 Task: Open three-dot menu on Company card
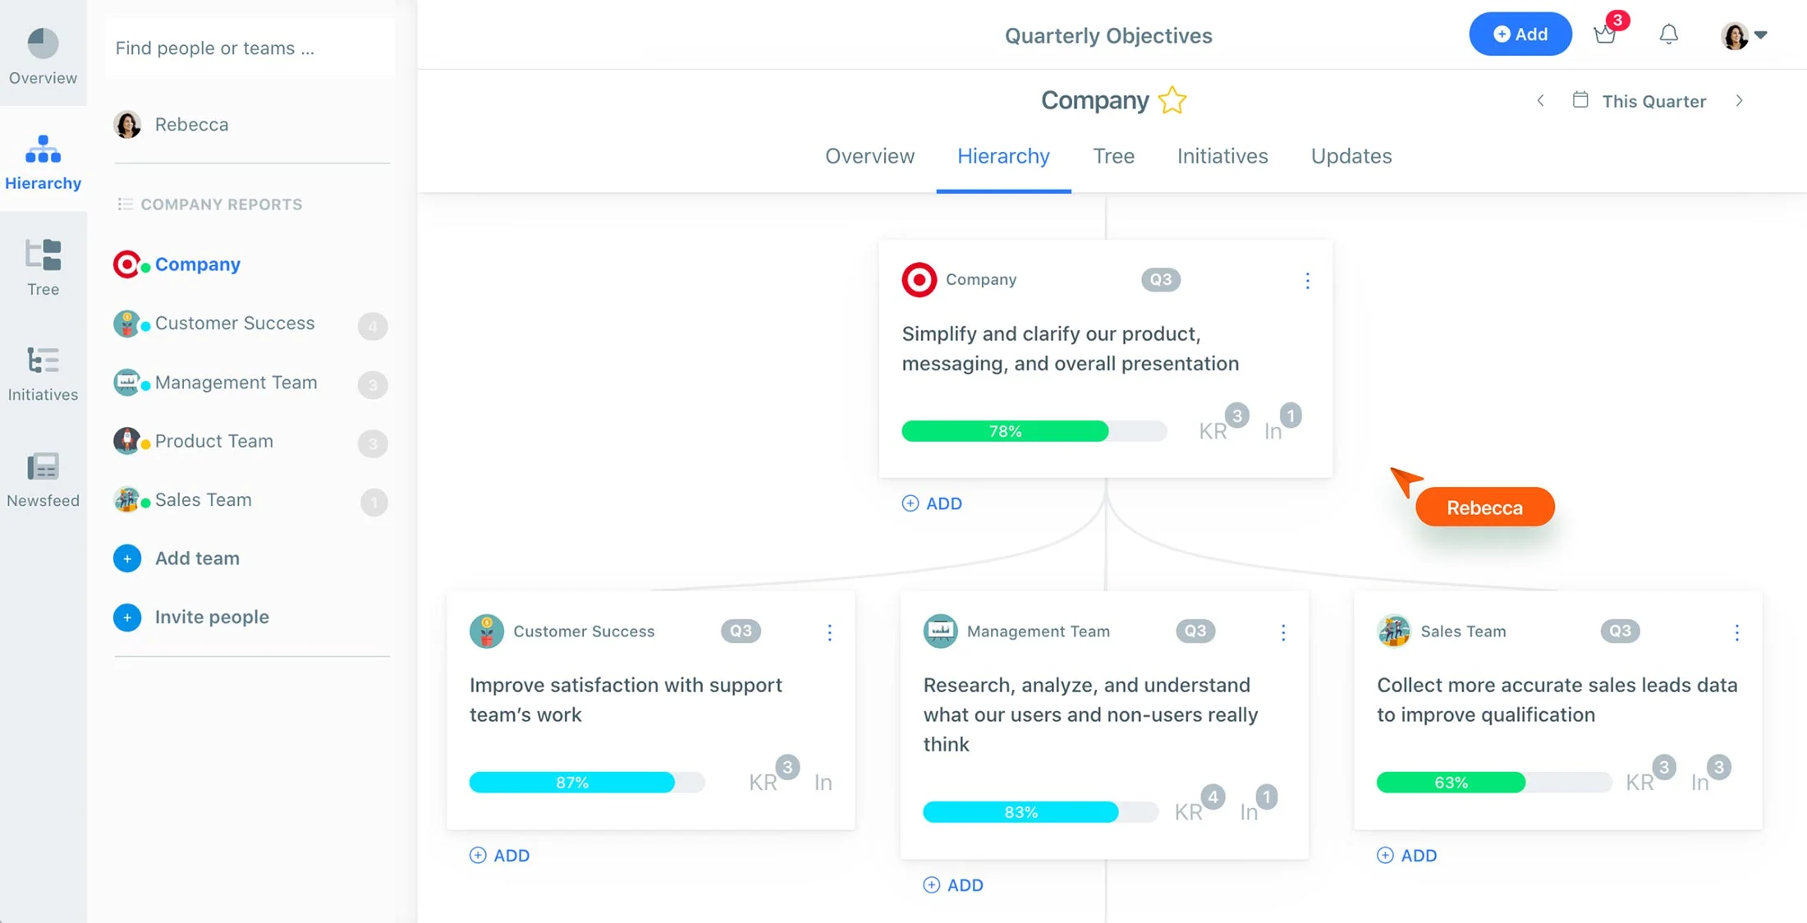point(1307,280)
